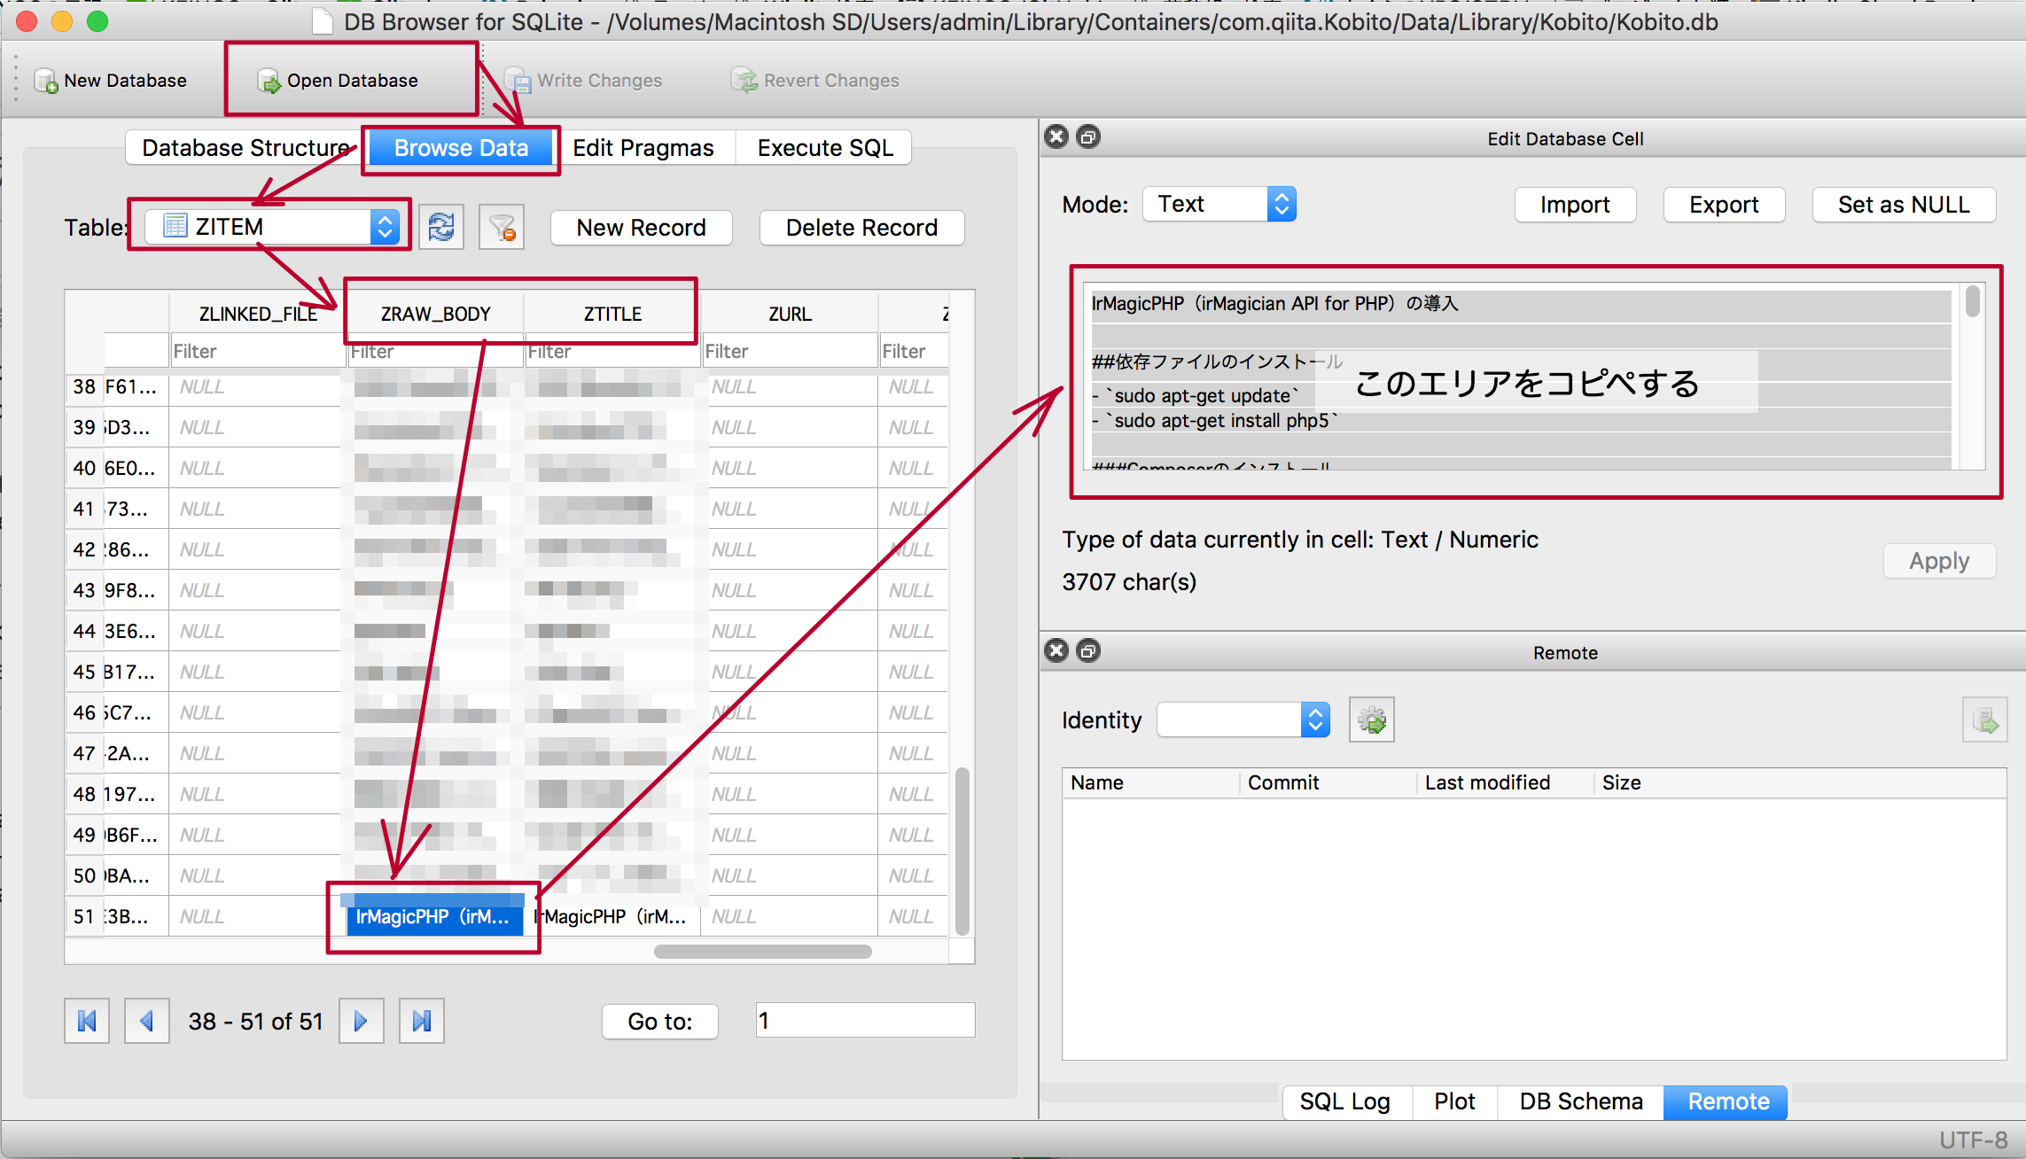Switch to the Execute SQL tab
2026x1159 pixels.
823,149
